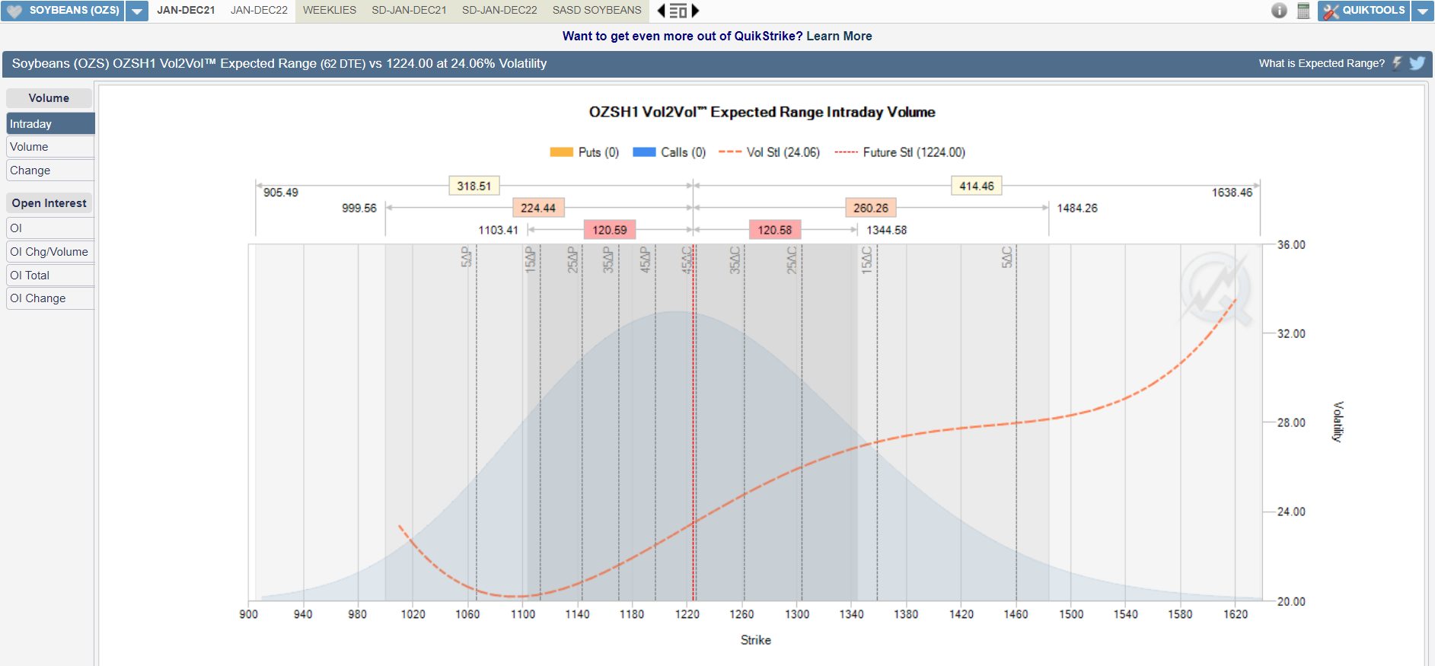Open the calculator icon
Viewport: 1435px width, 666px height.
coord(1303,11)
